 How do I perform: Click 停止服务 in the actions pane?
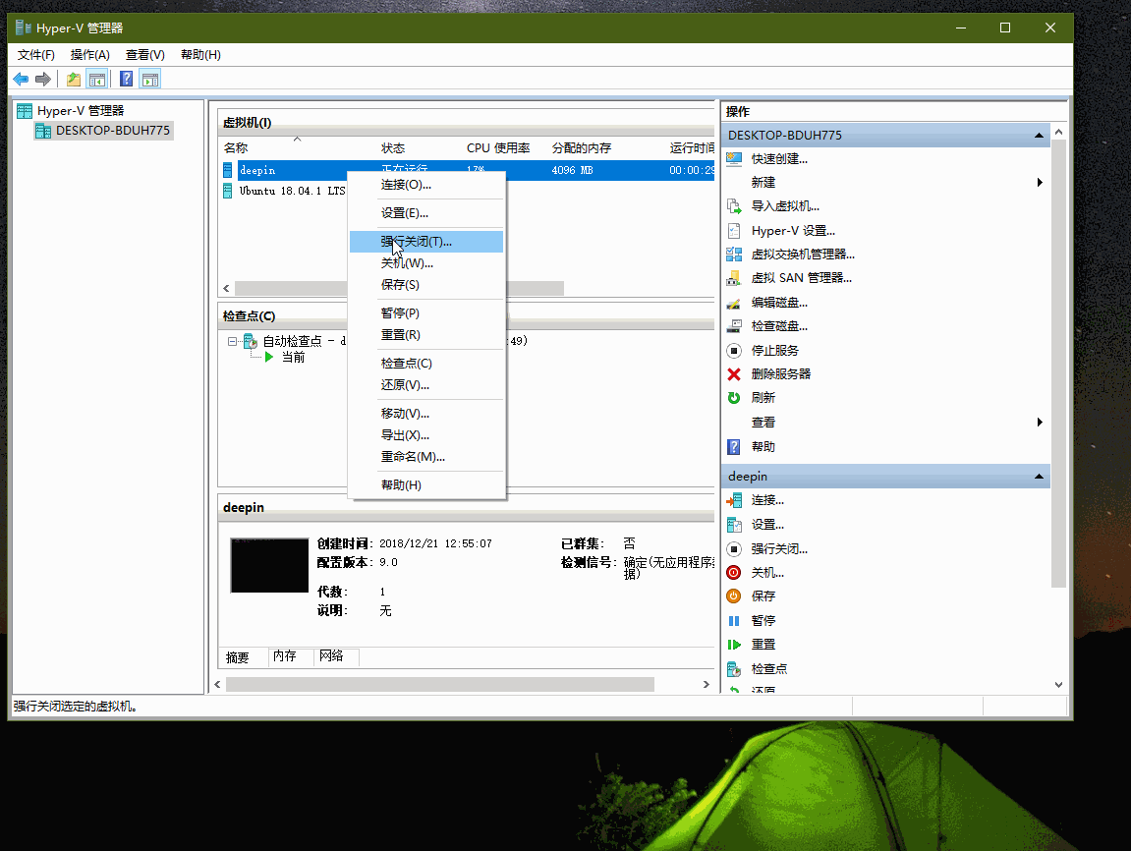coord(774,351)
